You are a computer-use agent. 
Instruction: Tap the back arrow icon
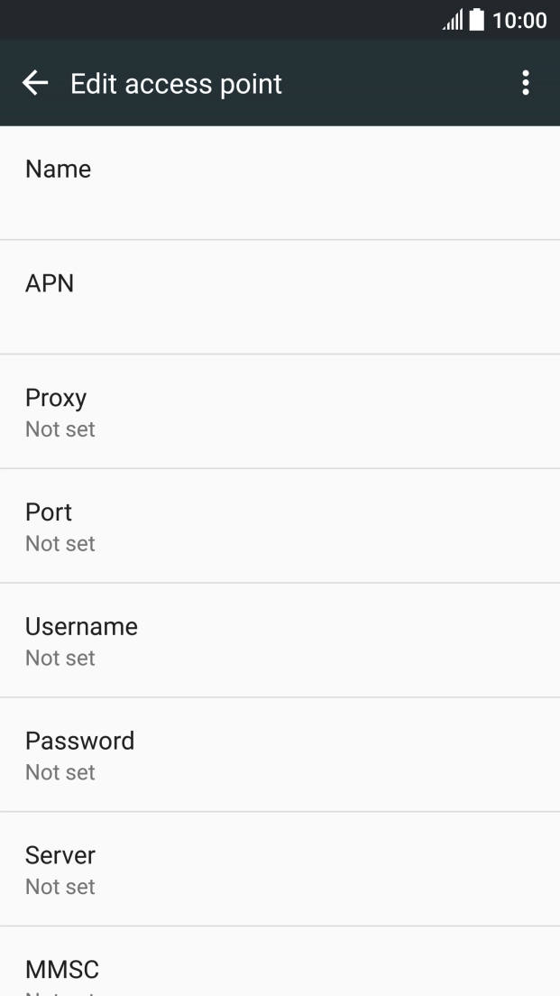tap(35, 84)
